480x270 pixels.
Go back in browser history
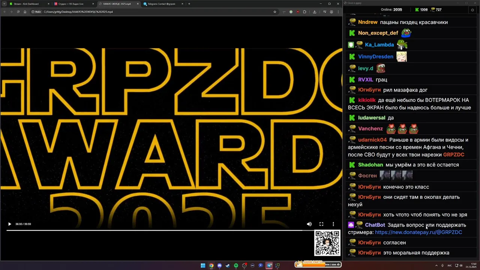[x=4, y=12]
